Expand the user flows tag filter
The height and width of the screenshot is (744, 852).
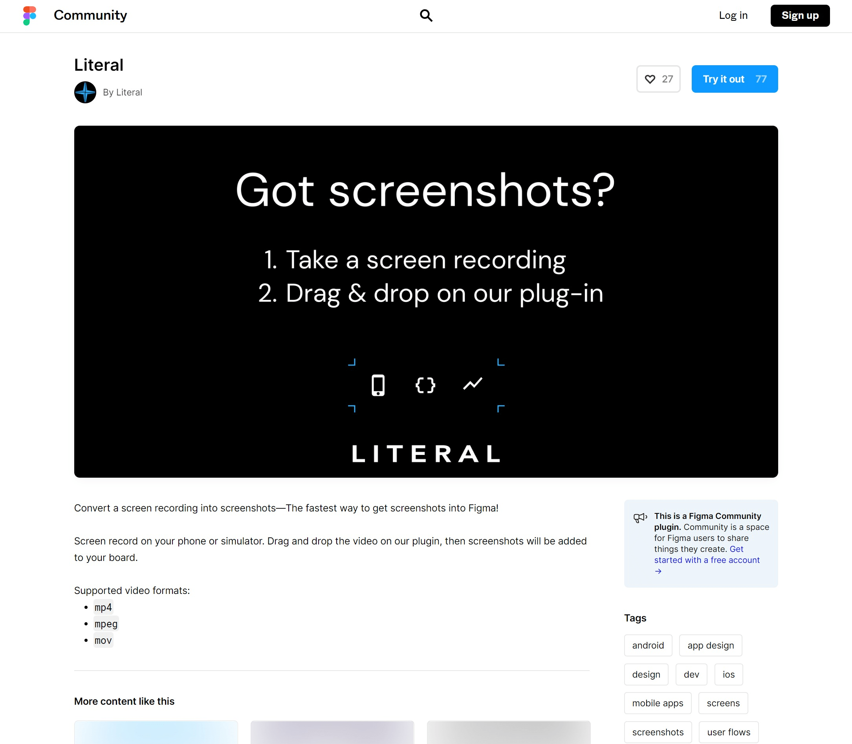pyautogui.click(x=729, y=732)
